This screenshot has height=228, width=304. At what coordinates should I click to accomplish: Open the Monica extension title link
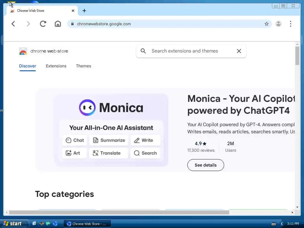[241, 104]
